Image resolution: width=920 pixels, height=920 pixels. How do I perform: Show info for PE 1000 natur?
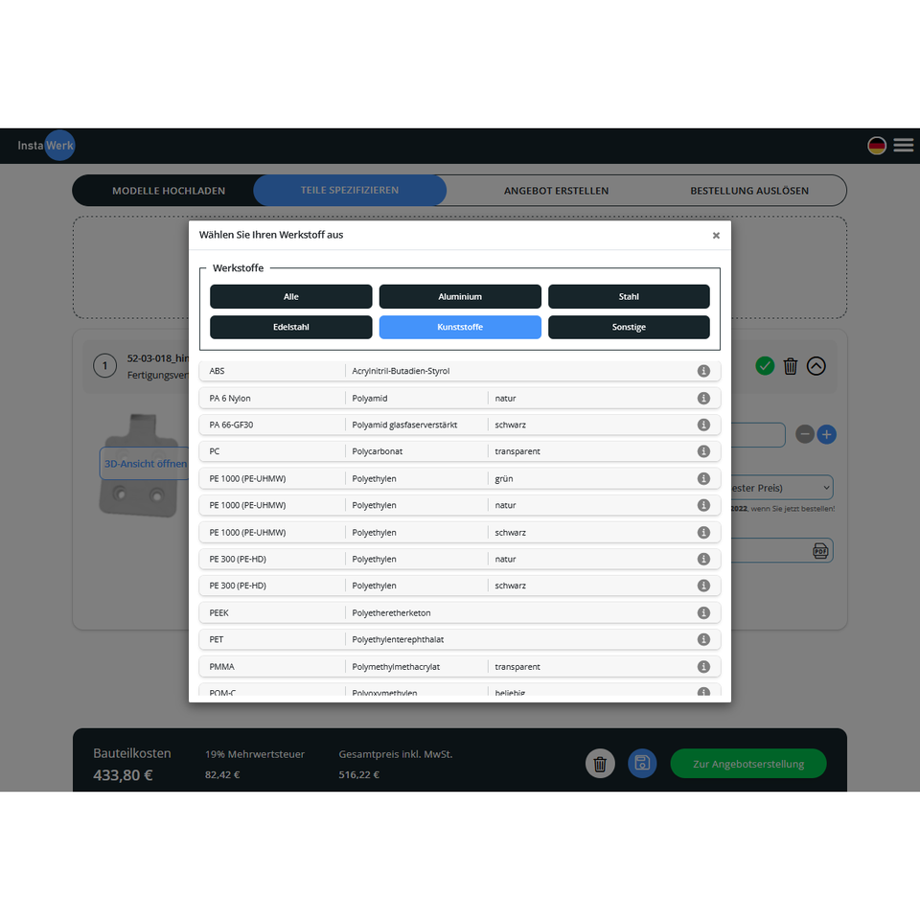pyautogui.click(x=703, y=505)
